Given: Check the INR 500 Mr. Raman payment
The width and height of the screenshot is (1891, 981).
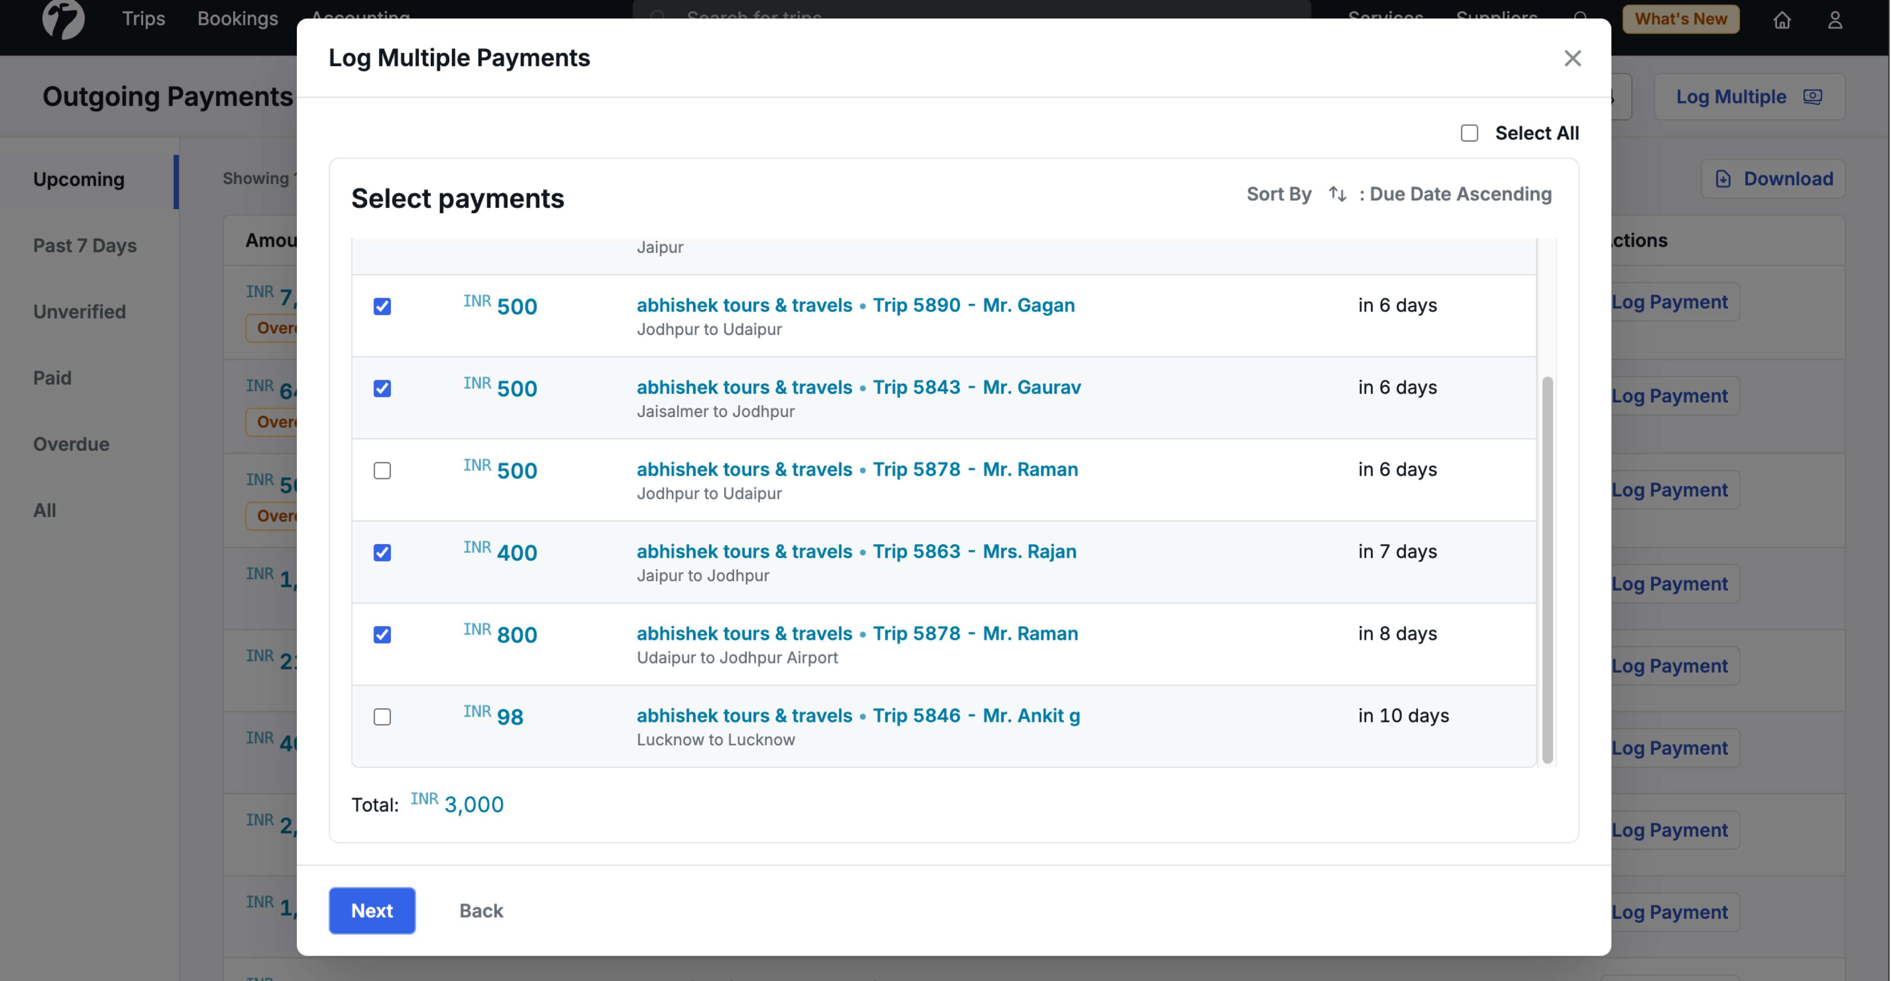Looking at the screenshot, I should tap(382, 470).
